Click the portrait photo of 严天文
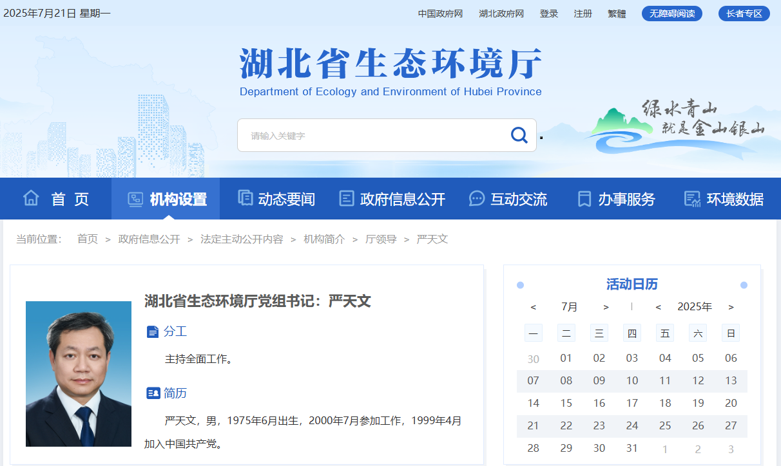This screenshot has height=466, width=781. [79, 374]
